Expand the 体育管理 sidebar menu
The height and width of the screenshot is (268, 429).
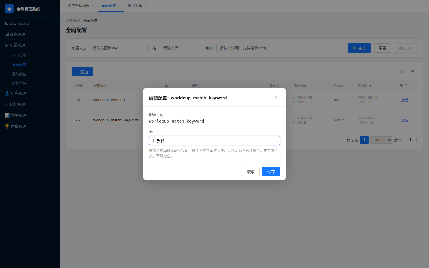coord(30,126)
